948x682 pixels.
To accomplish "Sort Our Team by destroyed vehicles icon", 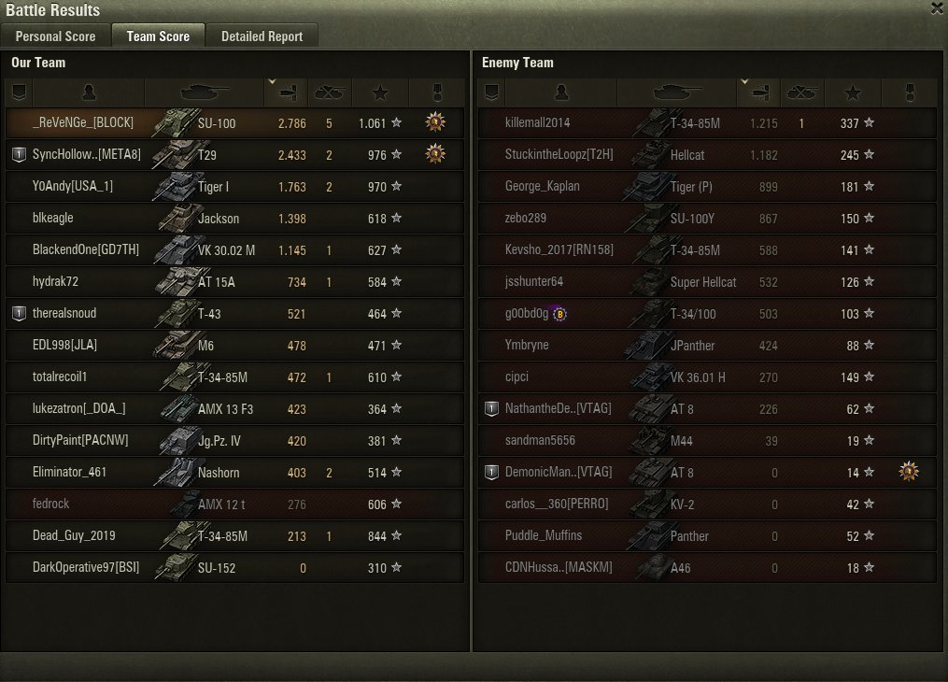I will tap(330, 92).
